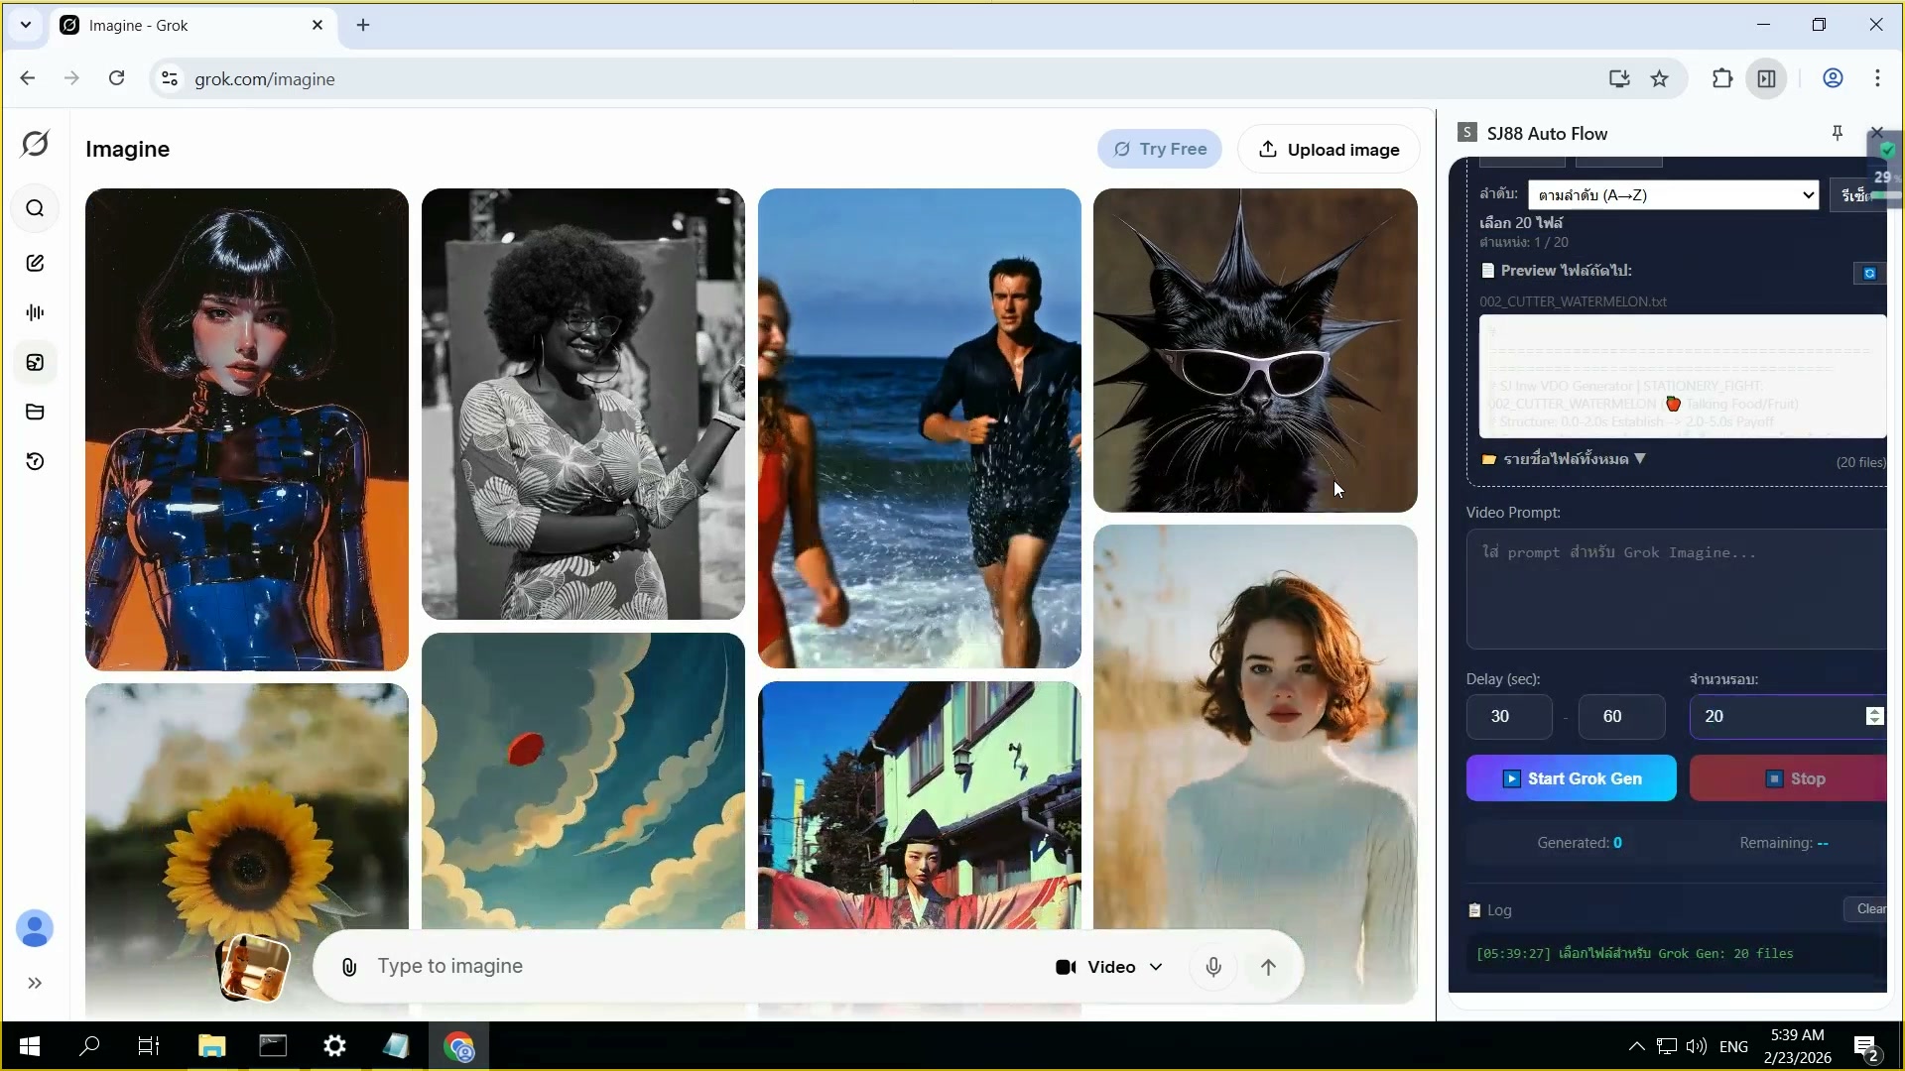Click the new chat compose icon
Screen dimensions: 1905x1071
[x=35, y=263]
